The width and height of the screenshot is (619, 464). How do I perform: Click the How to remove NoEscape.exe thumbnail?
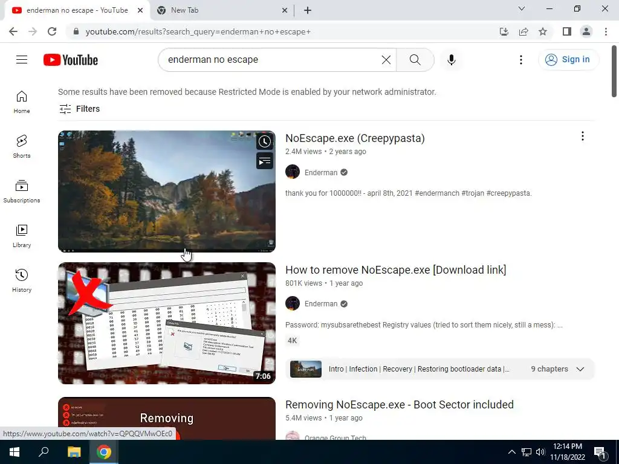pos(167,323)
